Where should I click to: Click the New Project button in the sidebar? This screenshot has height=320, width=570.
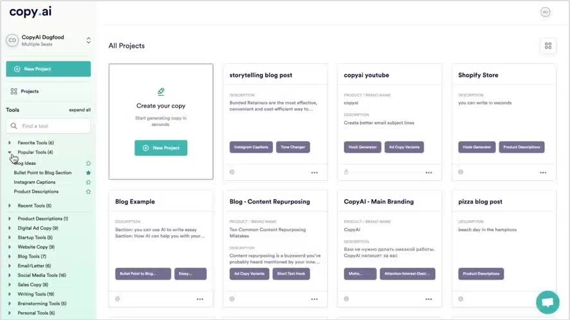[49, 69]
